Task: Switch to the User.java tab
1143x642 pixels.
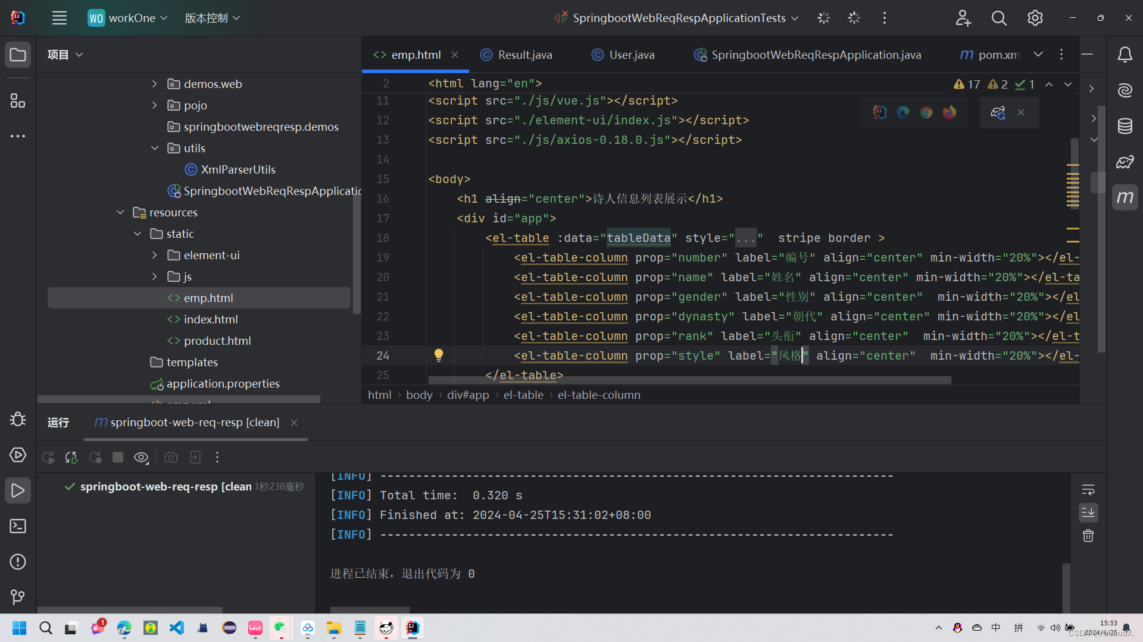Action: click(631, 55)
